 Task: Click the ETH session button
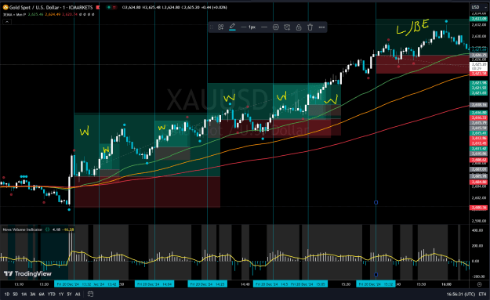[482, 294]
